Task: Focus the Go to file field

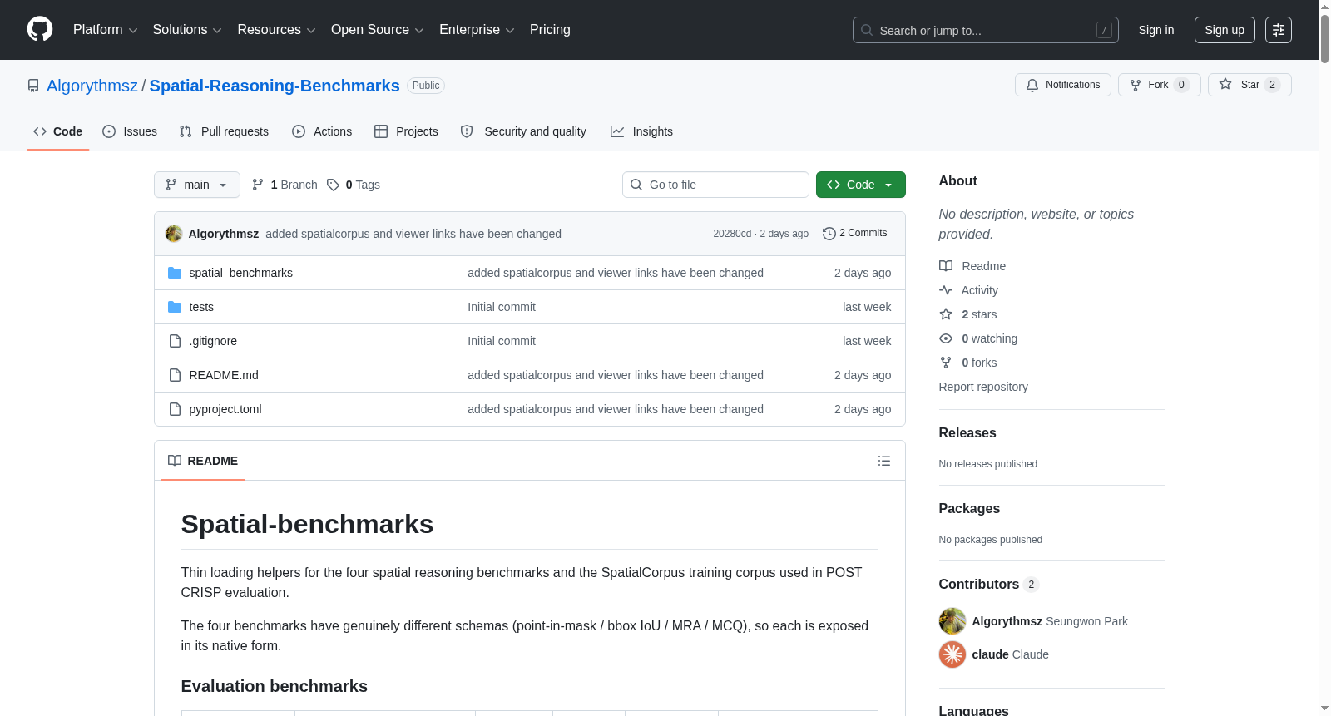Action: [715, 185]
